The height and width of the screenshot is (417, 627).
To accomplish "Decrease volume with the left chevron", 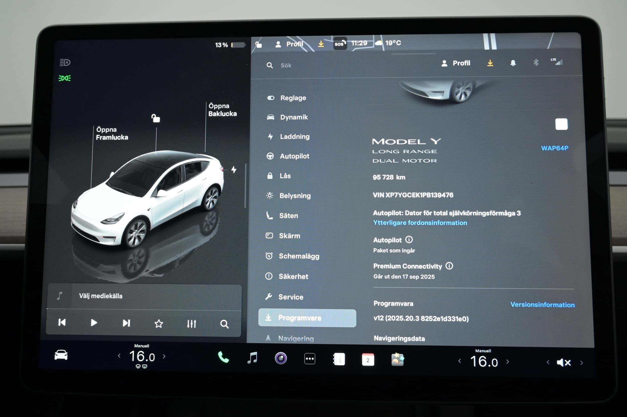I will tap(548, 362).
